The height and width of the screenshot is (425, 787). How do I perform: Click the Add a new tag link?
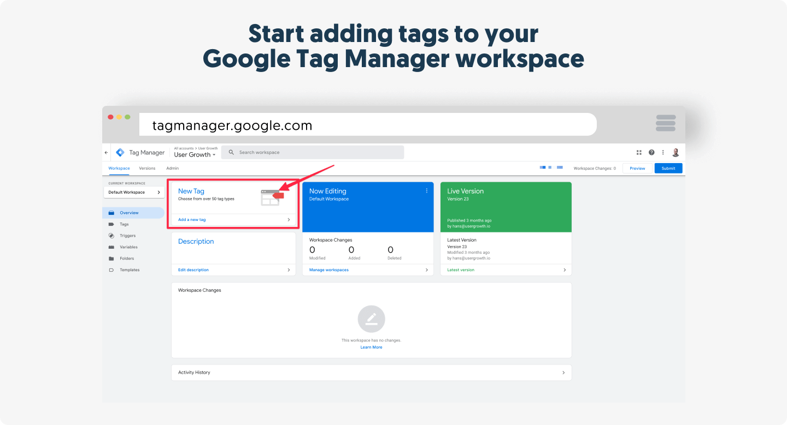click(x=192, y=220)
